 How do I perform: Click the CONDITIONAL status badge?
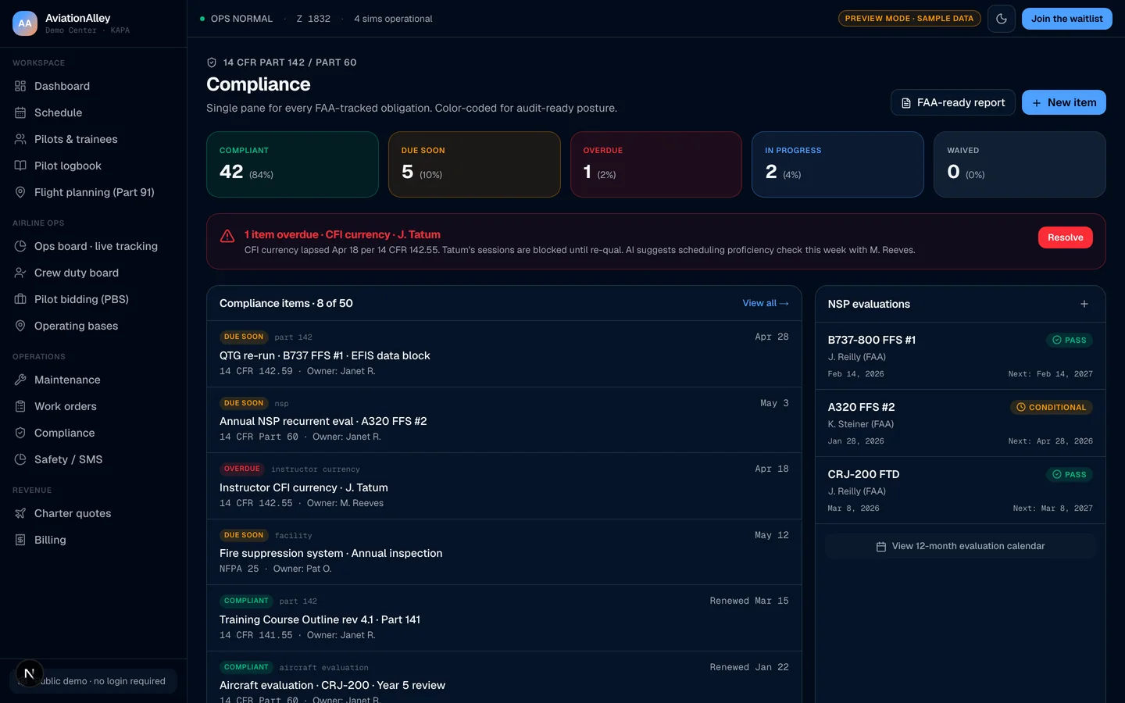pos(1051,407)
